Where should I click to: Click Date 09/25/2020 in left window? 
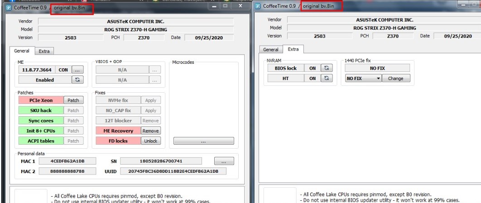(x=209, y=38)
